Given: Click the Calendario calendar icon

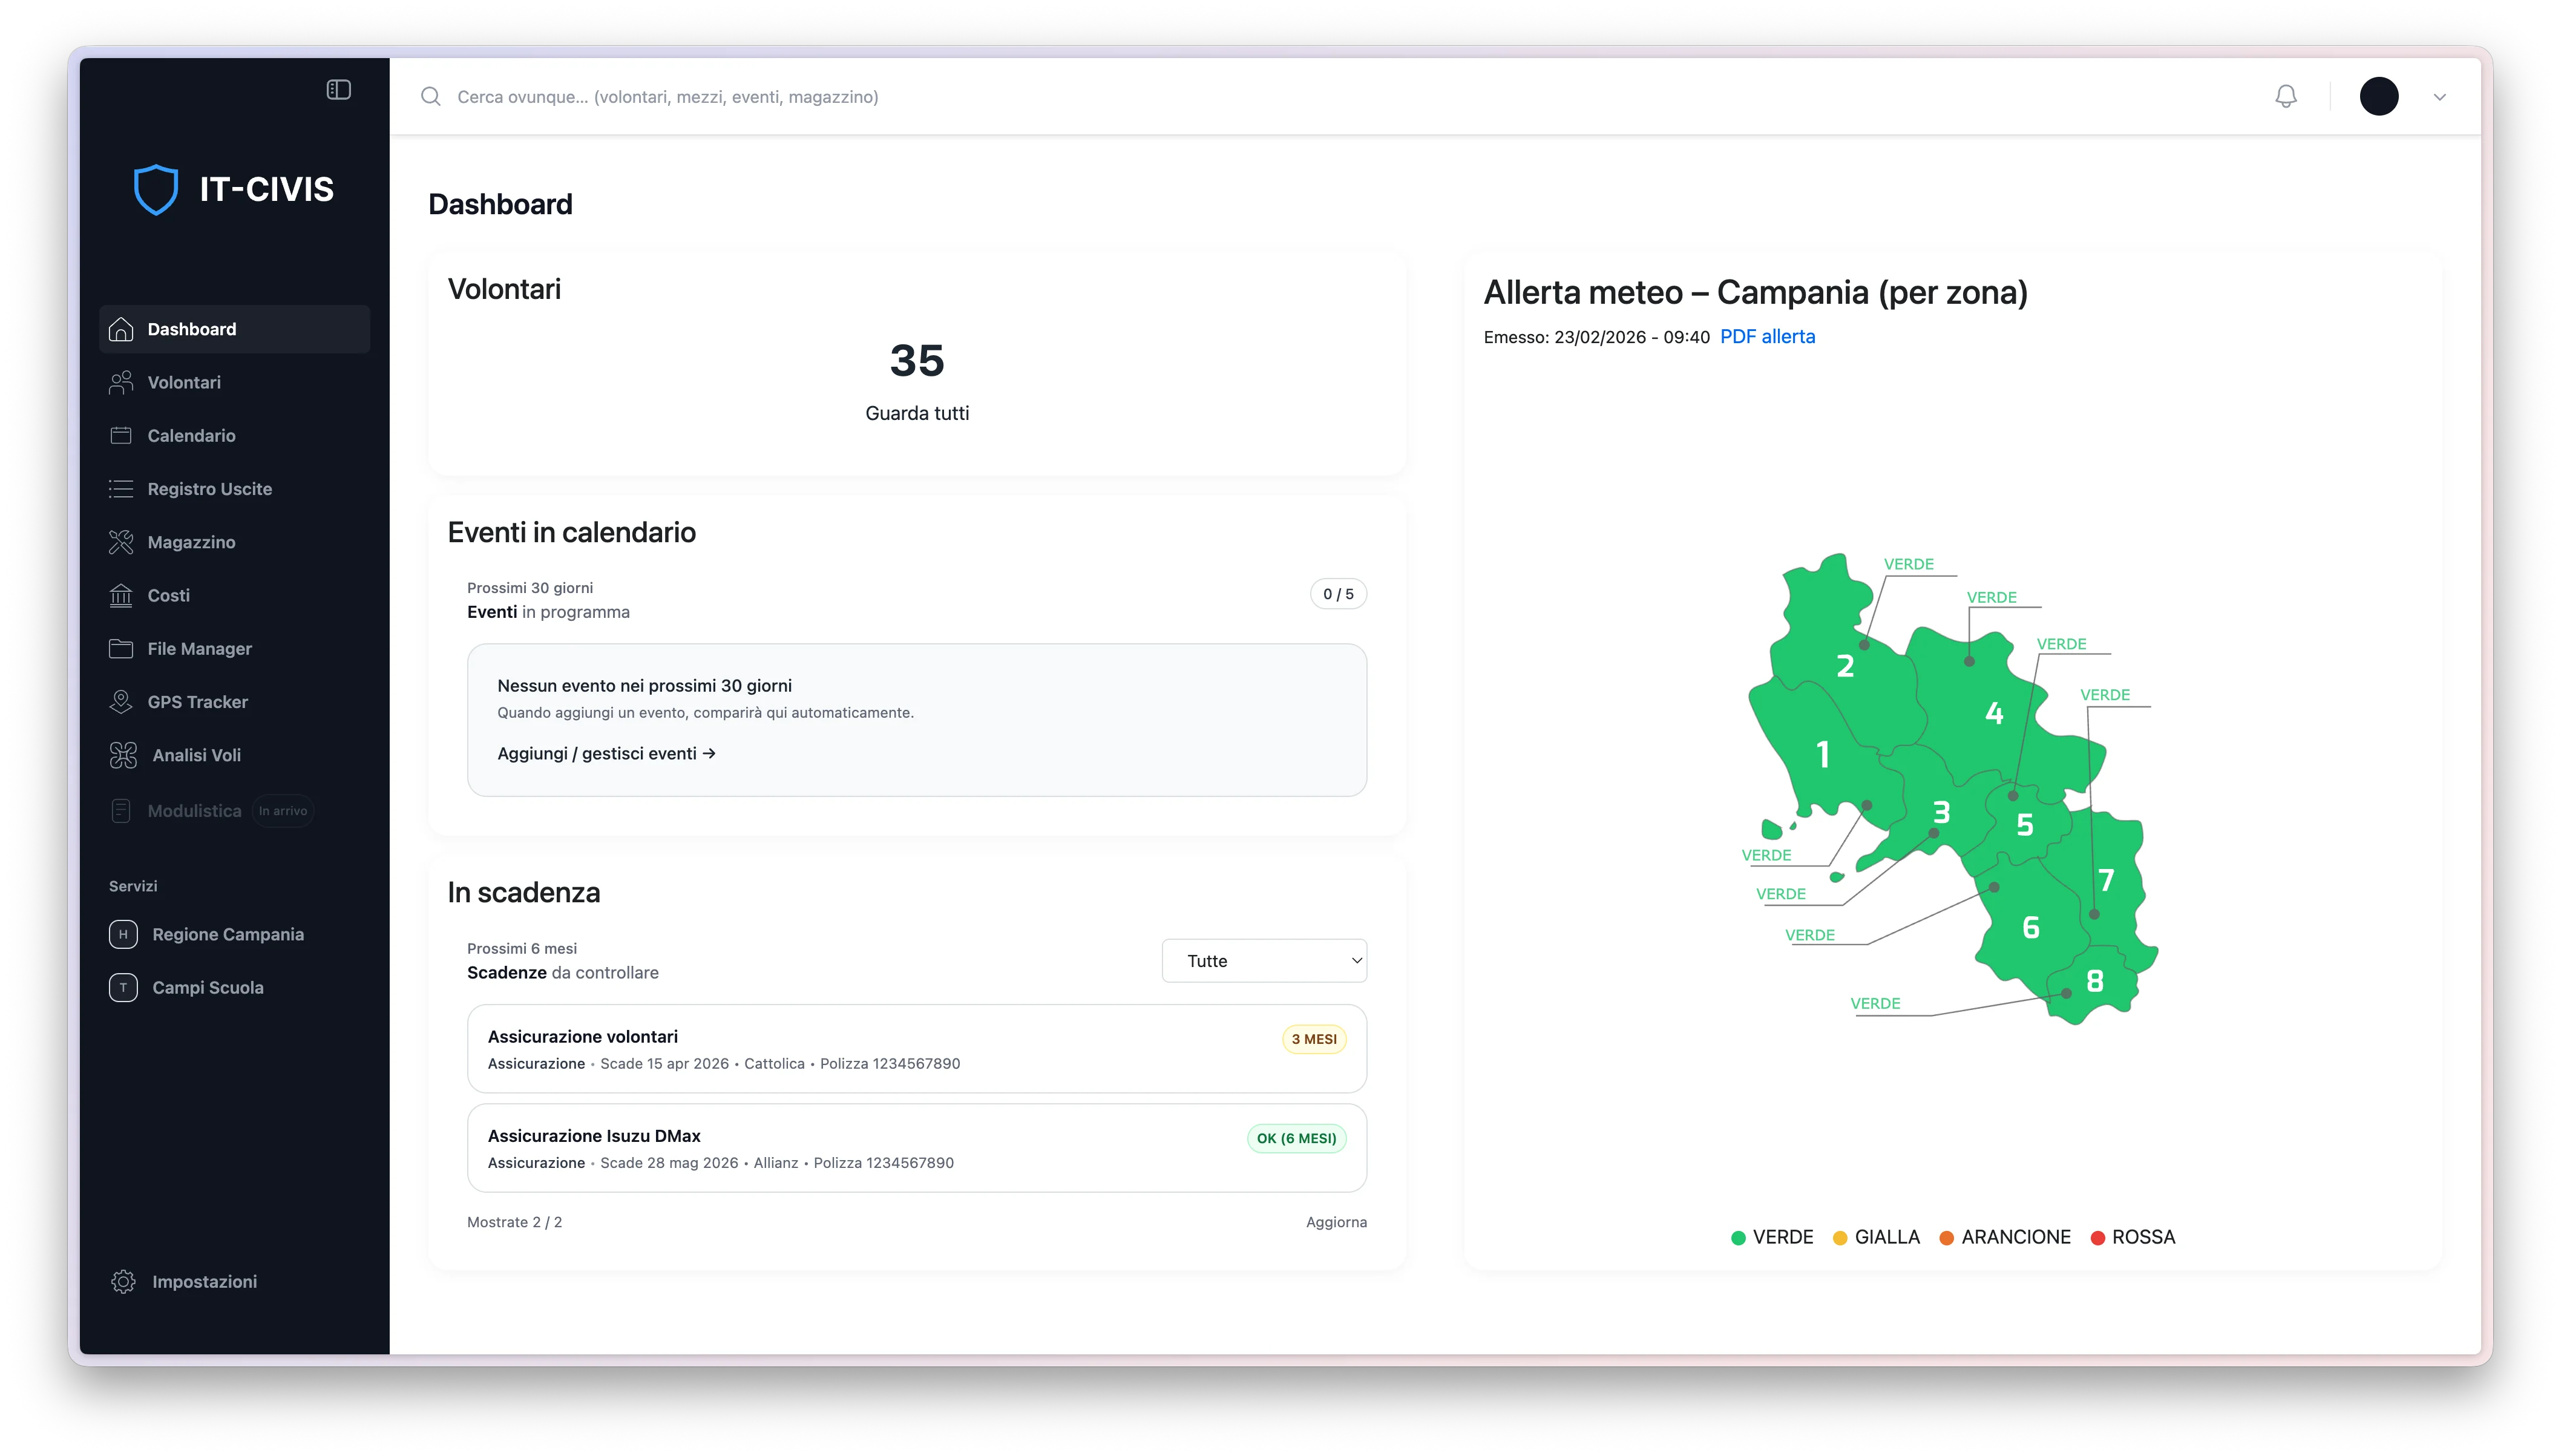Looking at the screenshot, I should pos(121,435).
